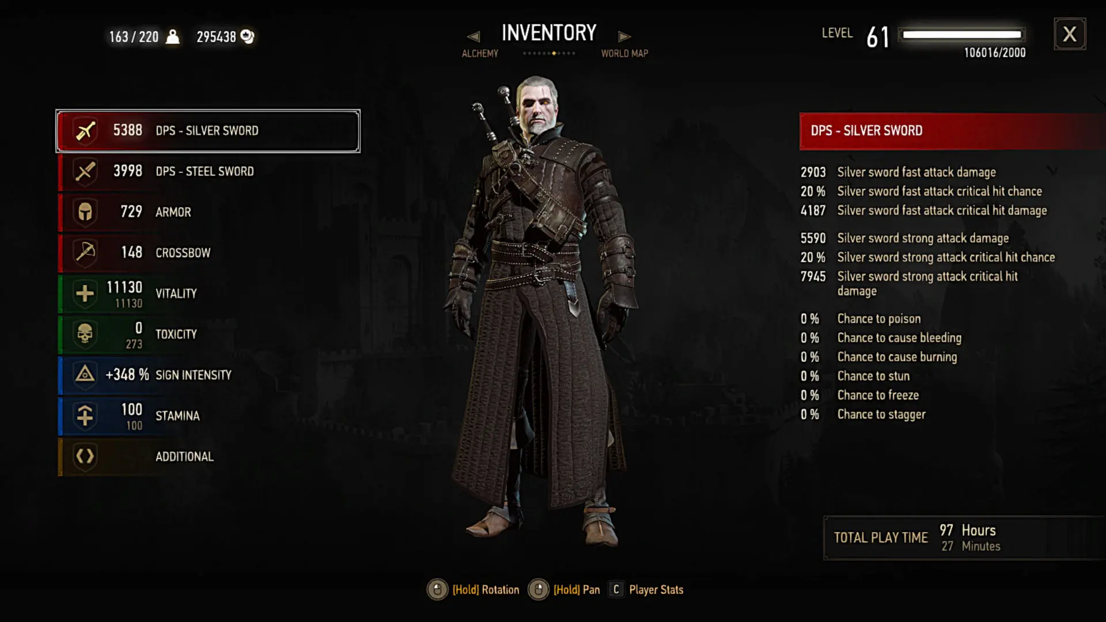Viewport: 1106px width, 622px height.
Task: Select the sign intensity triangle icon
Action: tap(85, 375)
